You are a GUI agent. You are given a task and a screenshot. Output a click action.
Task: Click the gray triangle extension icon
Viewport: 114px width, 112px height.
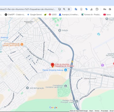(x=92, y=9)
